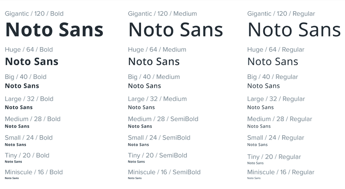Select the 'Small / 24 / Bold' label
The width and height of the screenshot is (345, 189).
pos(29,138)
